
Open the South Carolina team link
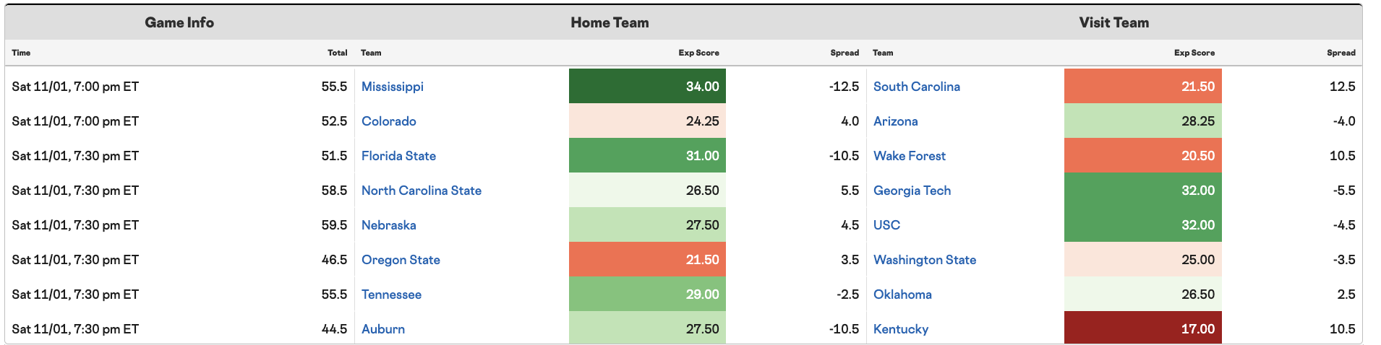coord(917,87)
